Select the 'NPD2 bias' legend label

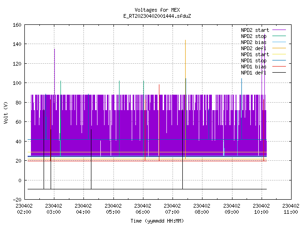coord(254,42)
